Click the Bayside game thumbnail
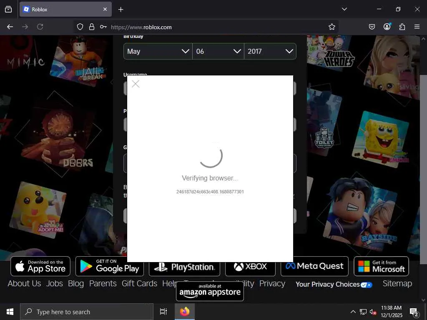This screenshot has width=427, height=320. click(360, 214)
